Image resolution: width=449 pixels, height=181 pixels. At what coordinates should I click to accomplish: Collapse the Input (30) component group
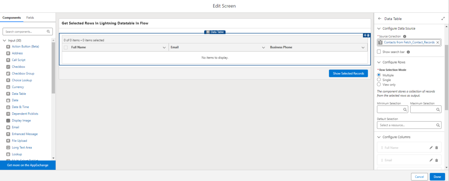(x=5, y=40)
